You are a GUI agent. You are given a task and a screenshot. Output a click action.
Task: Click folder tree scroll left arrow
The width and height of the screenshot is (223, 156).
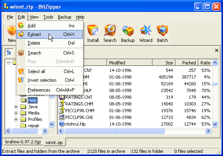click(x=8, y=131)
